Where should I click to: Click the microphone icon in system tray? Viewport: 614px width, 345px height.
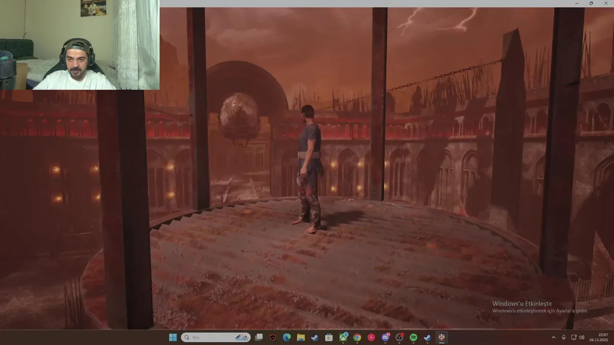point(564,337)
